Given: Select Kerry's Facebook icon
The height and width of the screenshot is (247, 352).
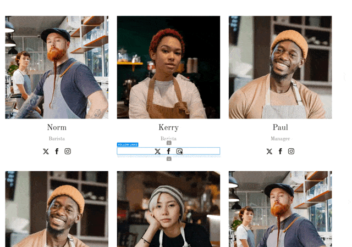Looking at the screenshot, I should click(x=168, y=151).
